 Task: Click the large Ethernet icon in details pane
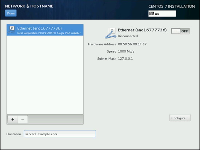[x=111, y=33]
